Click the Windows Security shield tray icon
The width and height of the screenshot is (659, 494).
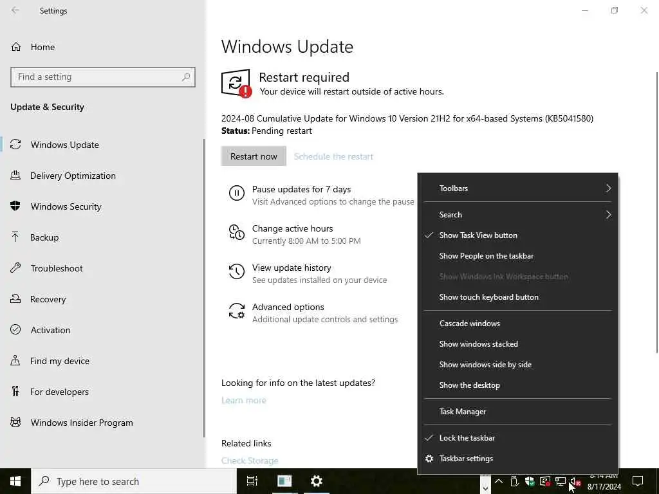(530, 481)
